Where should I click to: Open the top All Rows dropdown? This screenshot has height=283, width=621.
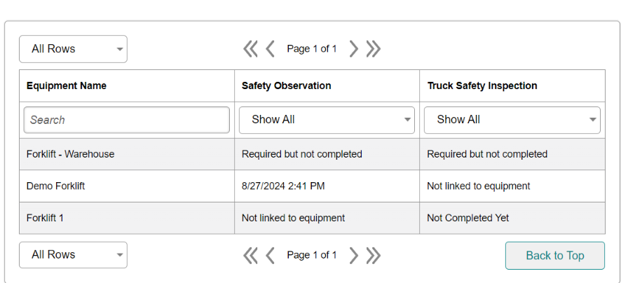[x=74, y=49]
